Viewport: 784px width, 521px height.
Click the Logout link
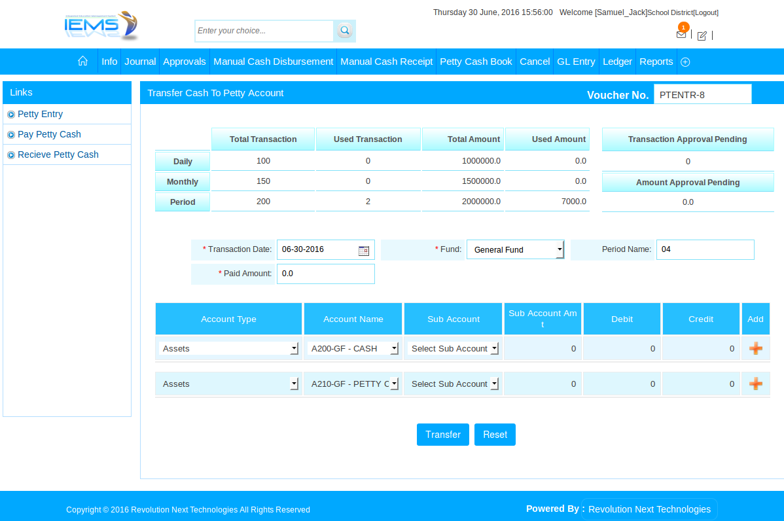[705, 12]
